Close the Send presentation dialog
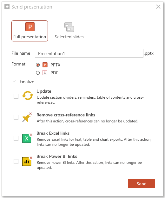Image resolution: width=165 pixels, height=198 pixels. [158, 7]
